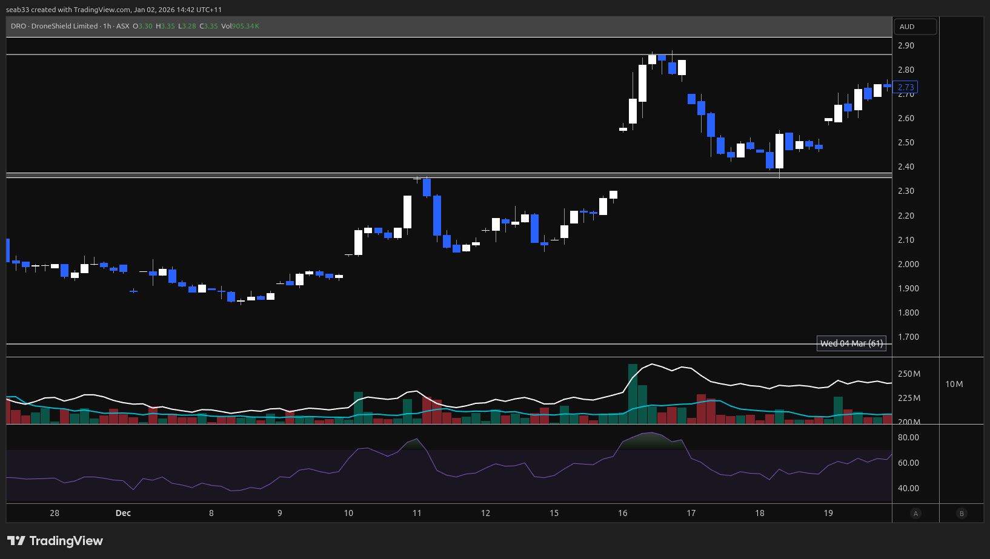
Task: Click the DRO DroneShield Limited symbol title
Action: (55, 26)
